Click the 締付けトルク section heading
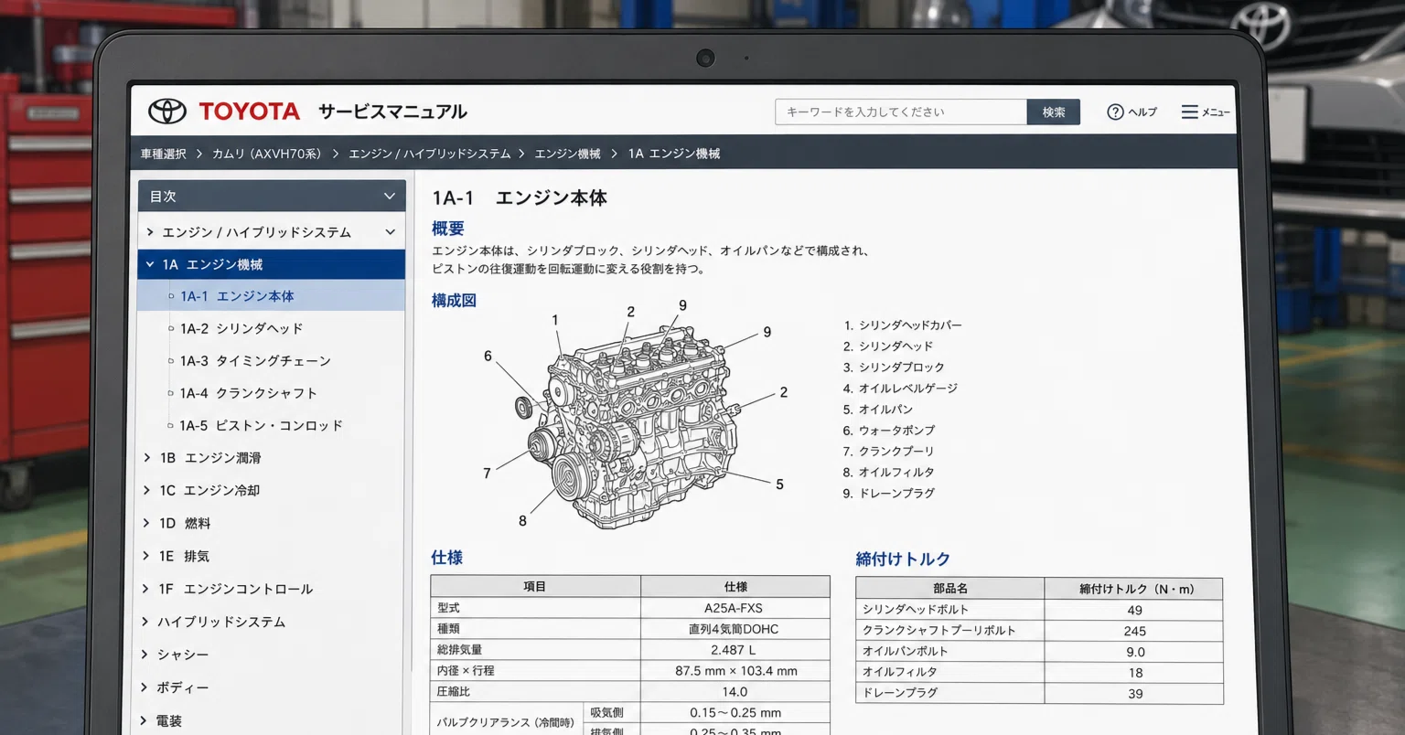The height and width of the screenshot is (735, 1405). click(903, 559)
